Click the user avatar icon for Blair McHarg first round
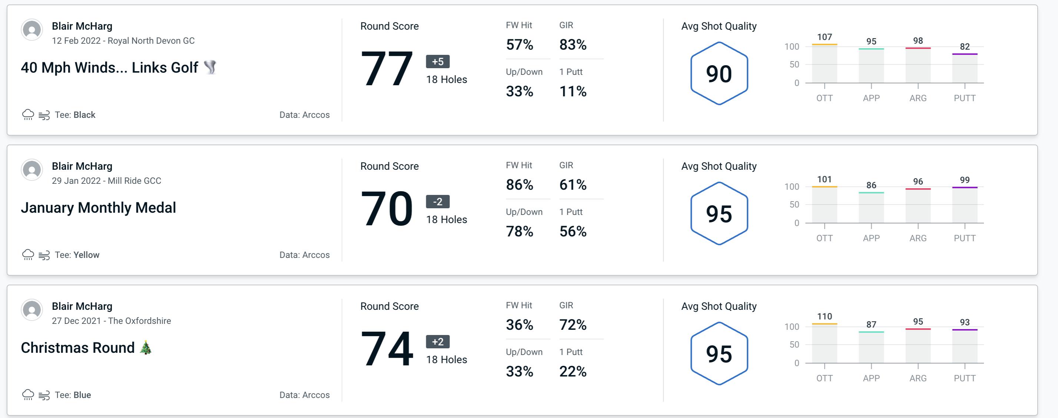The width and height of the screenshot is (1058, 418). pos(32,32)
